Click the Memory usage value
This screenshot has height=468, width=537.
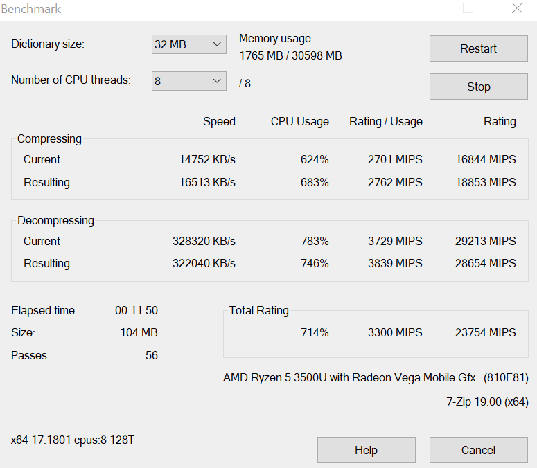[290, 55]
